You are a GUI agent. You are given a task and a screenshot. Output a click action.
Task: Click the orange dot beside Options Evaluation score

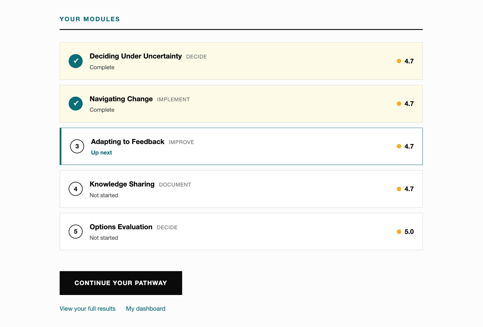point(399,232)
